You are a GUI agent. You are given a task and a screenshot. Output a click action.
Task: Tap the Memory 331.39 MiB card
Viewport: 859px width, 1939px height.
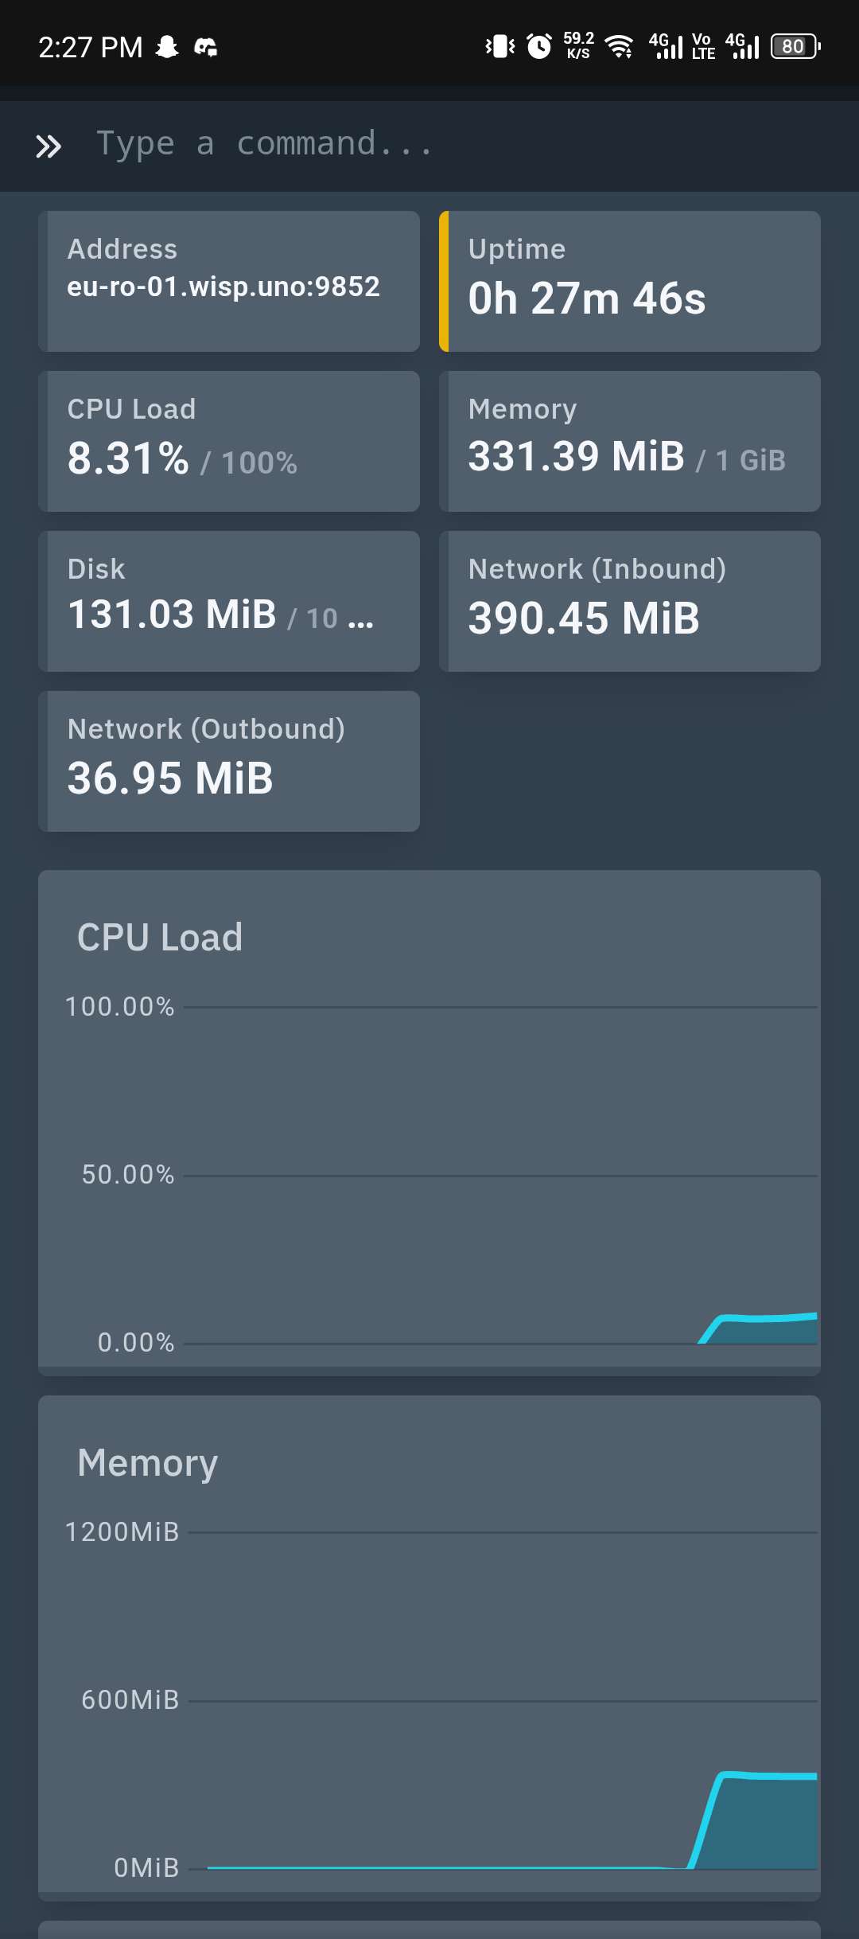pyautogui.click(x=630, y=441)
